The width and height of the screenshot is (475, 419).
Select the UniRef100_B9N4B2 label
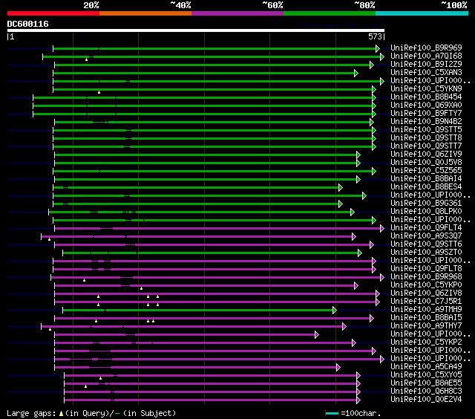tap(426, 122)
